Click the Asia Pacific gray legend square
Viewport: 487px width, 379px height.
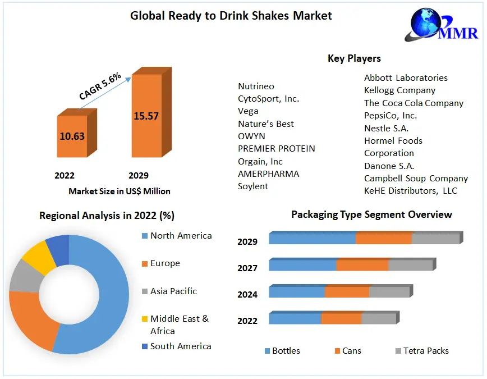pyautogui.click(x=144, y=291)
